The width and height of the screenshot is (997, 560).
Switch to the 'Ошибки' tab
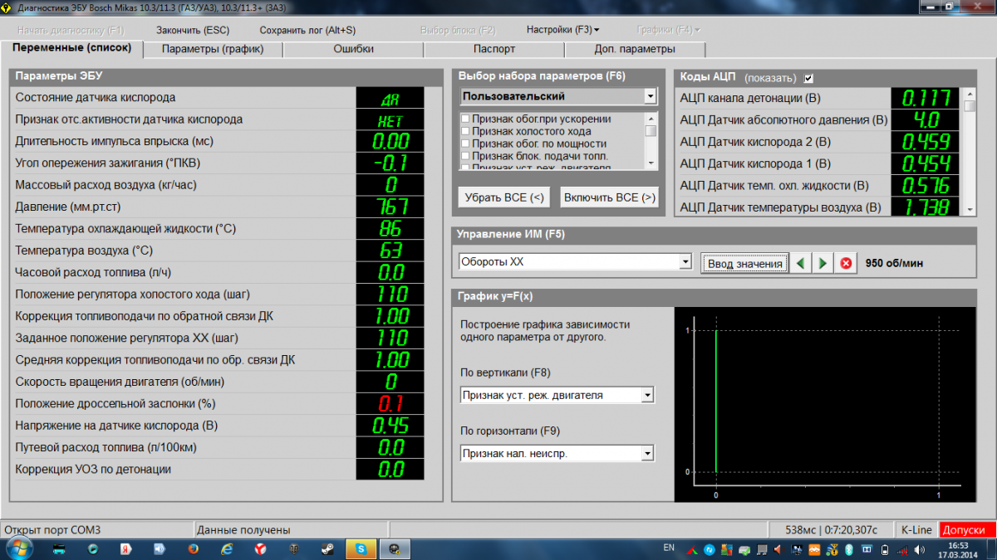[353, 49]
